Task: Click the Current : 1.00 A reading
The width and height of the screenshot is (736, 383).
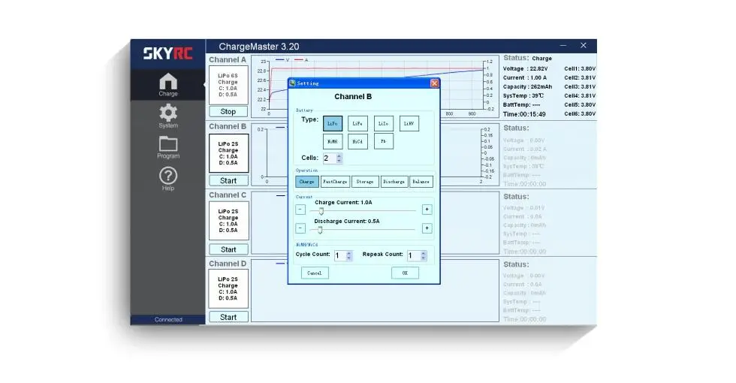Action: [525, 78]
